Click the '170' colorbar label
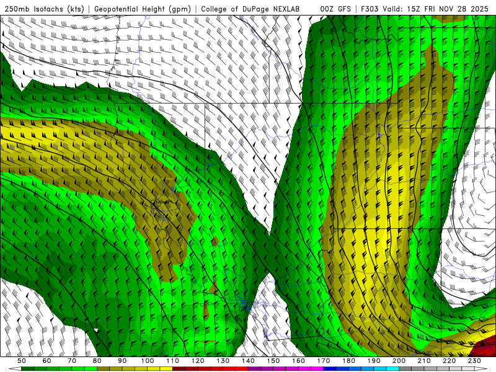 pyautogui.click(x=324, y=361)
